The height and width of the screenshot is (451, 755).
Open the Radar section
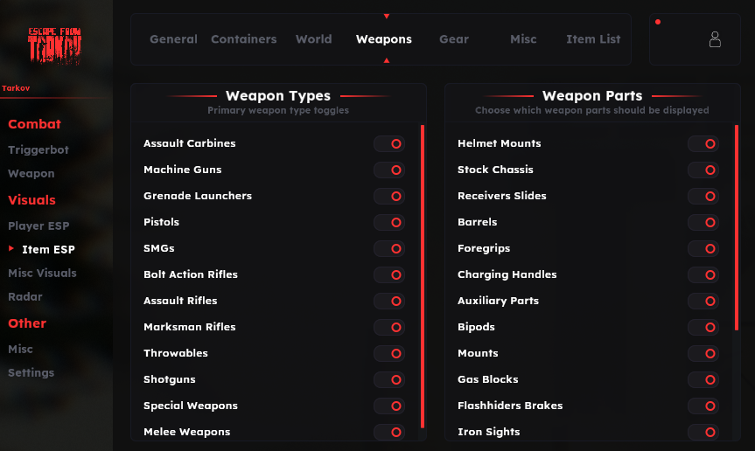tap(25, 296)
